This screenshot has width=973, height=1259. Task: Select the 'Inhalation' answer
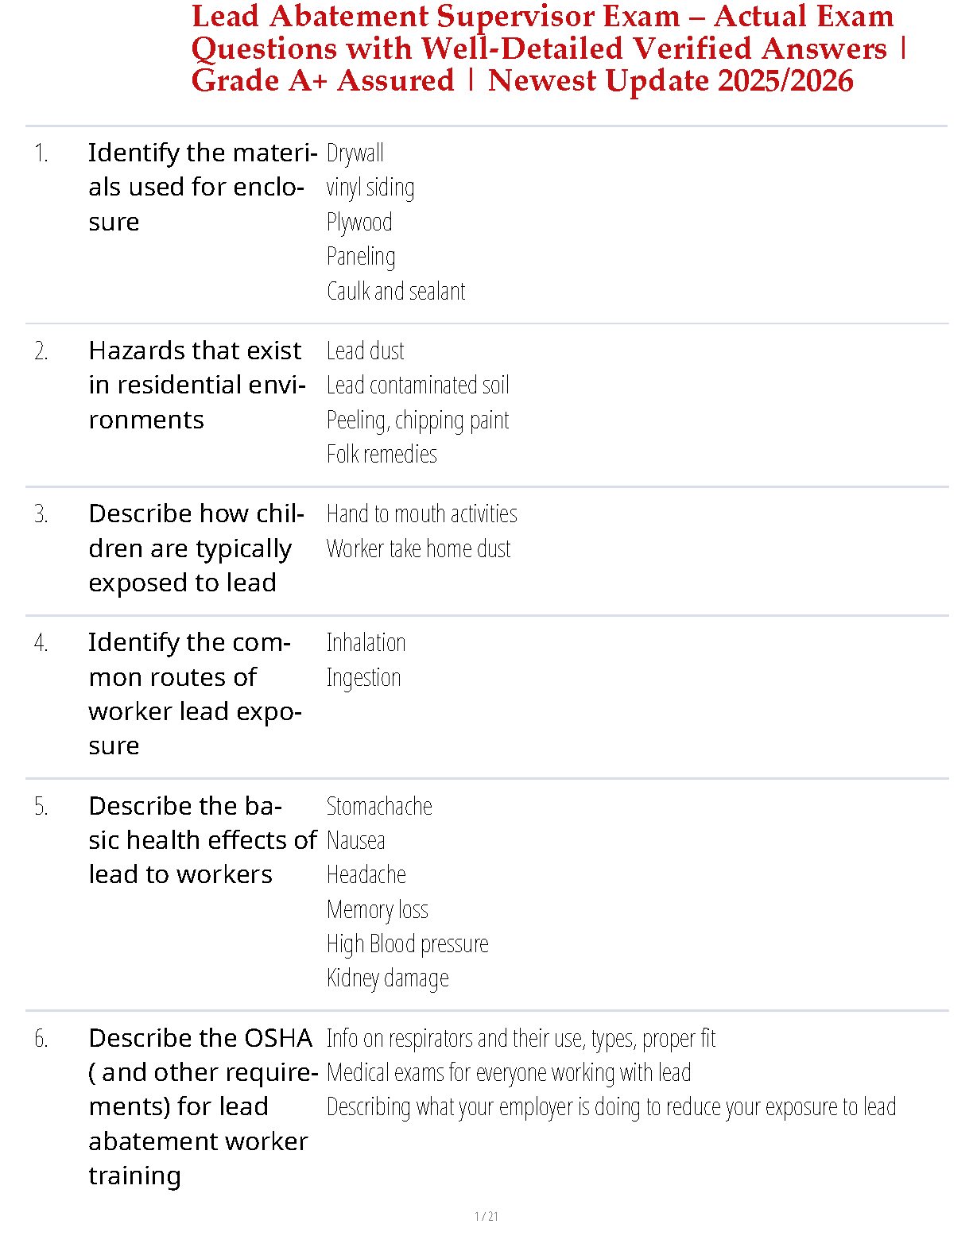[x=366, y=642]
